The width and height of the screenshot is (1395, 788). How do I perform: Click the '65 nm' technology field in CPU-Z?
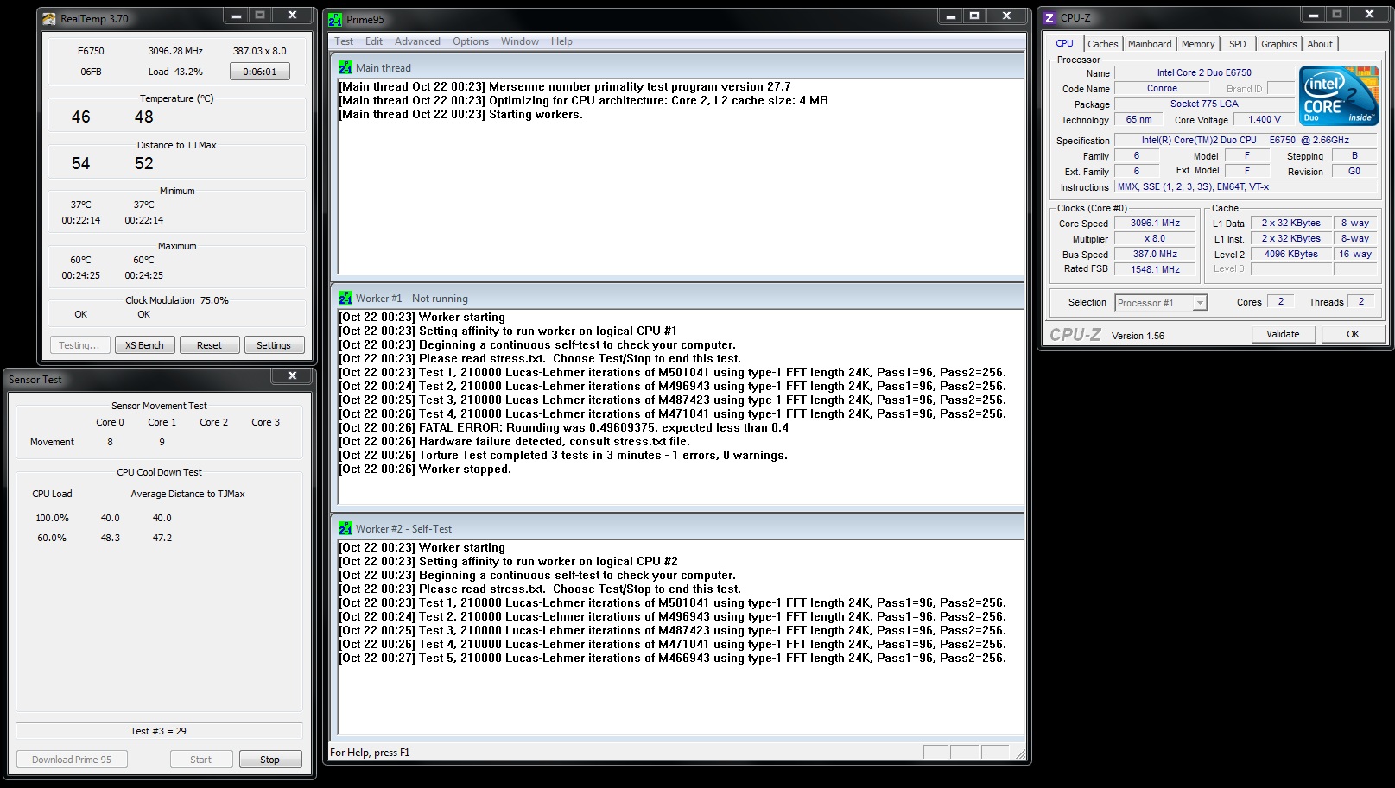1138,119
